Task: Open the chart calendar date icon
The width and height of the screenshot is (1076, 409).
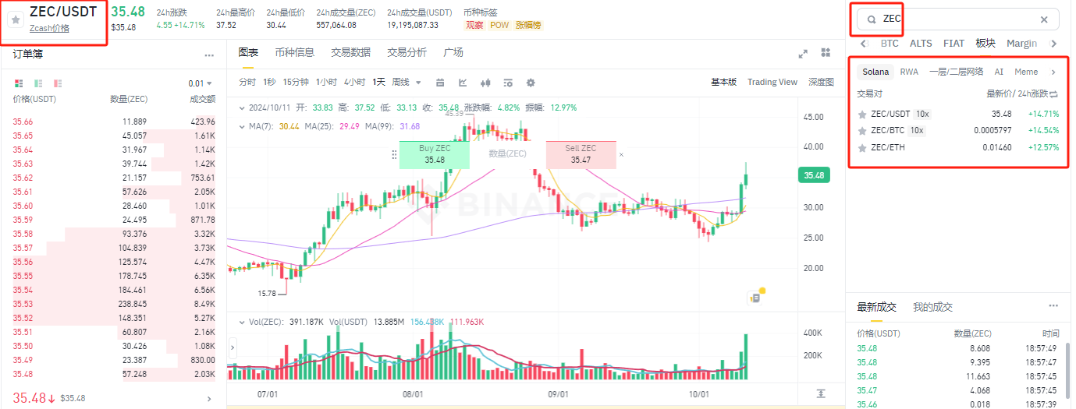Action: tap(440, 83)
